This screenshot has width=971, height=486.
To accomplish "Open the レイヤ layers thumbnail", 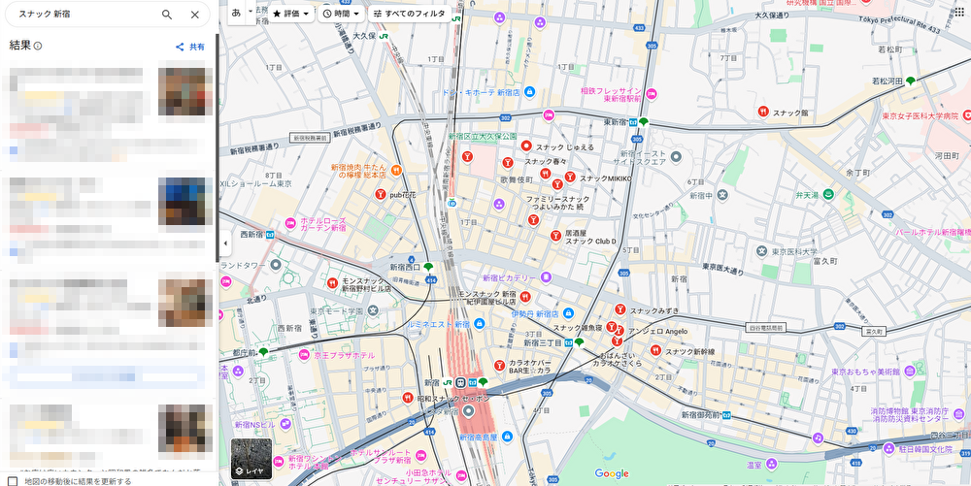I will pyautogui.click(x=251, y=460).
